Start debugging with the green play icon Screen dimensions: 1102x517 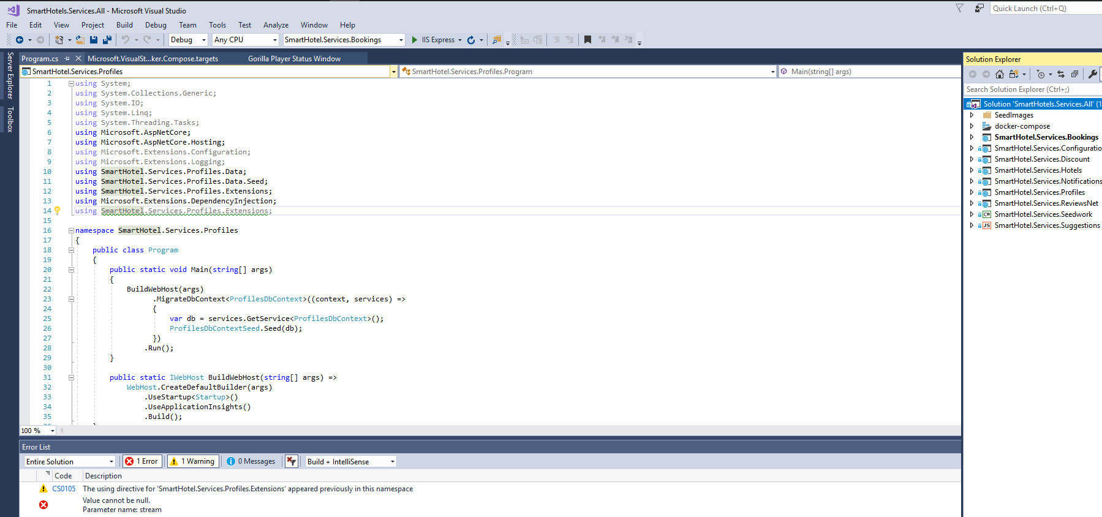pyautogui.click(x=415, y=40)
